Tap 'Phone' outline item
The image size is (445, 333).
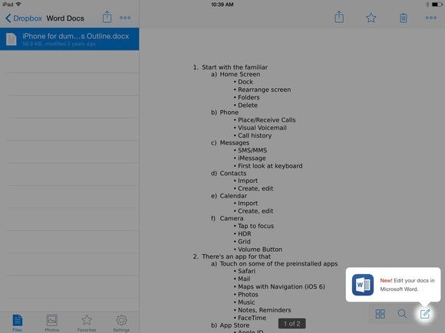229,113
